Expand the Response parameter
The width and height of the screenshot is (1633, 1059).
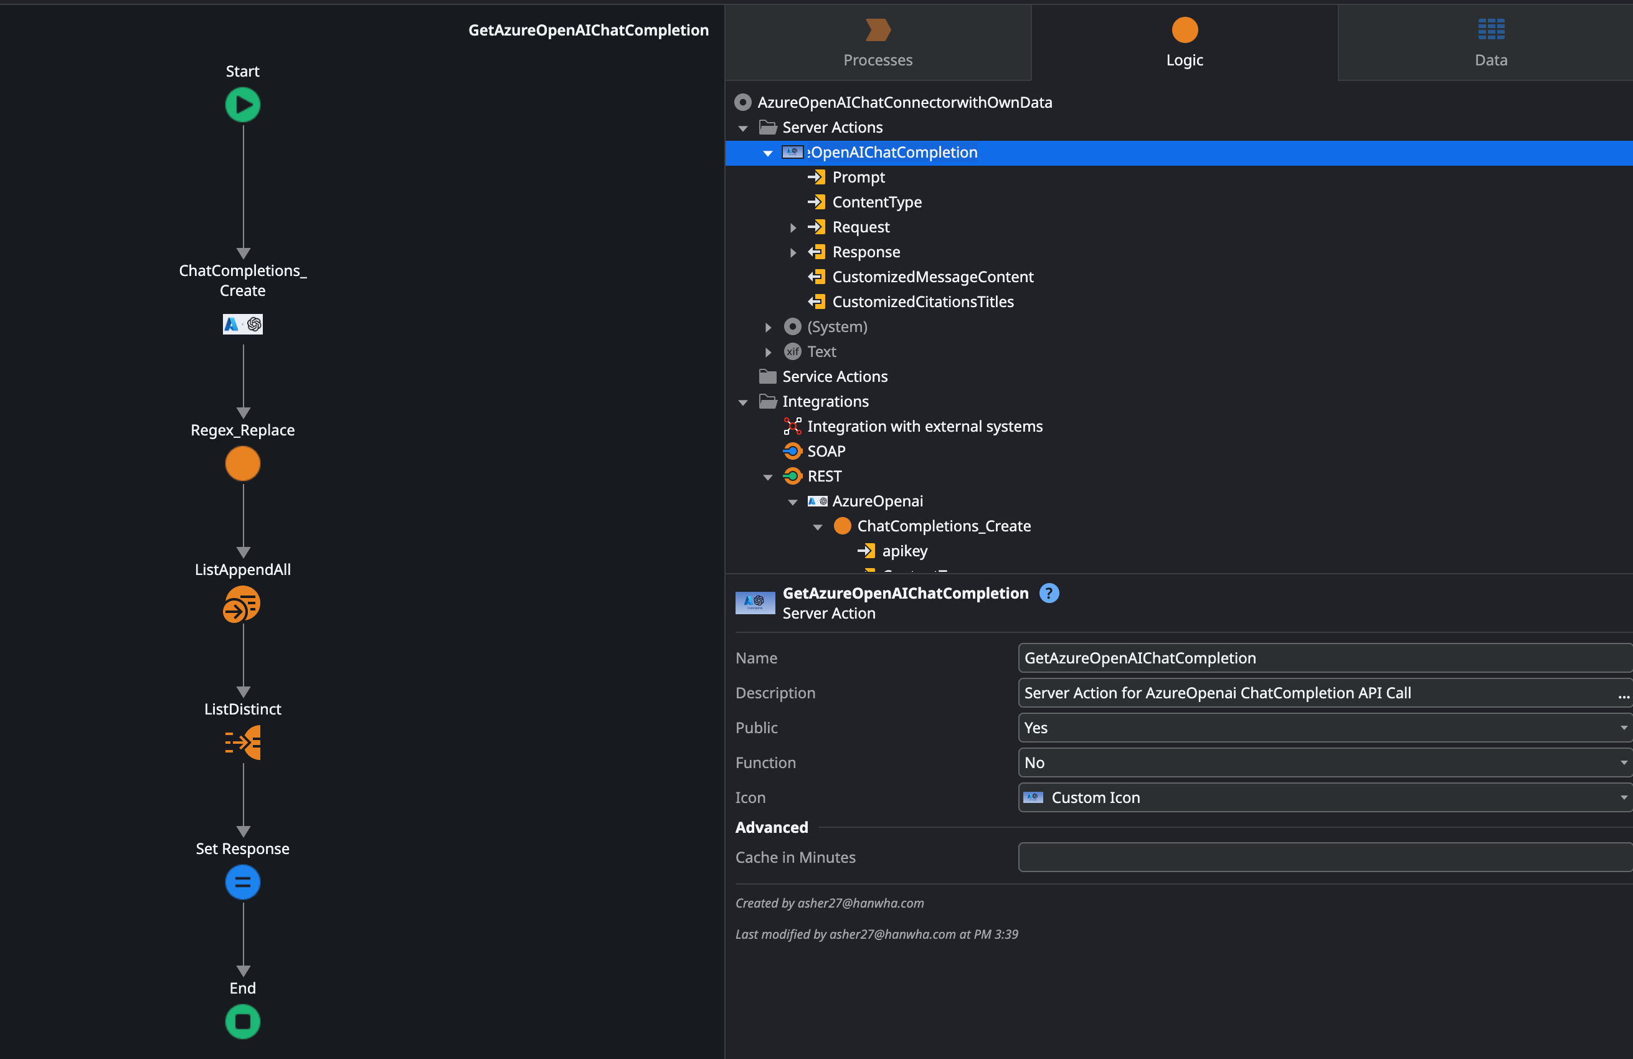click(793, 252)
